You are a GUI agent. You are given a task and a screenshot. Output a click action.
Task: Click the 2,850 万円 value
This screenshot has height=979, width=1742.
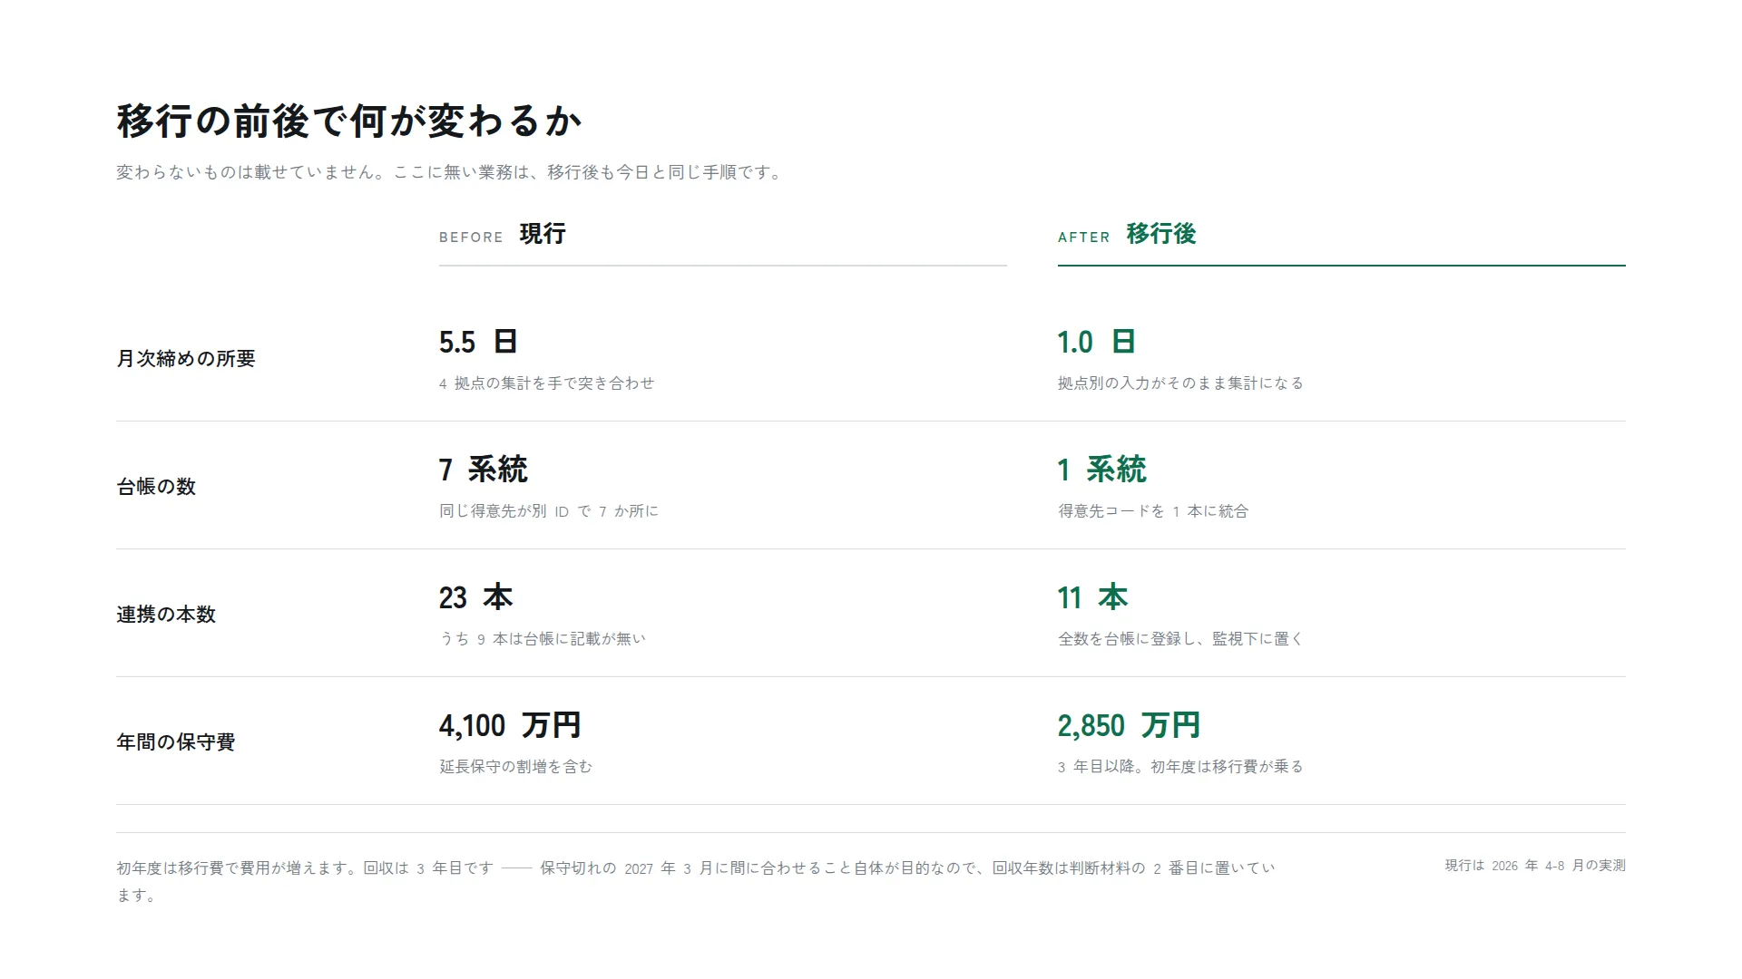click(x=1130, y=725)
